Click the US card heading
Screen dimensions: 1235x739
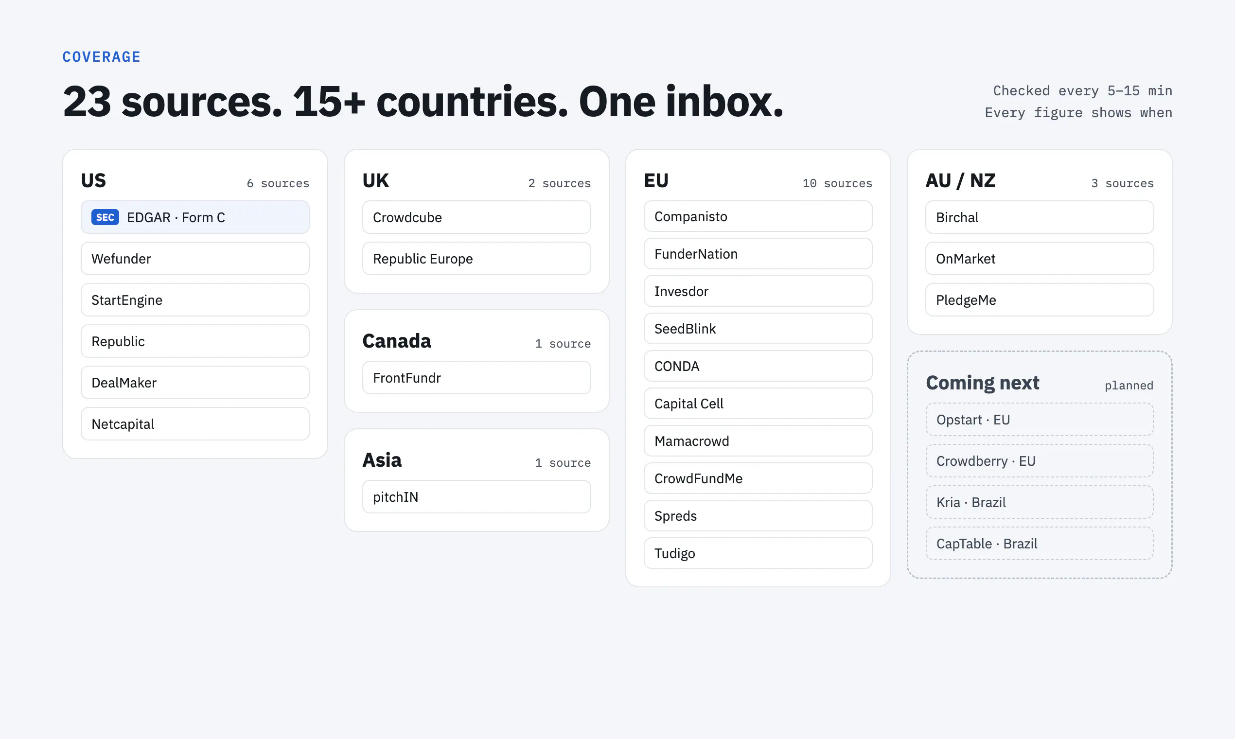pyautogui.click(x=94, y=180)
